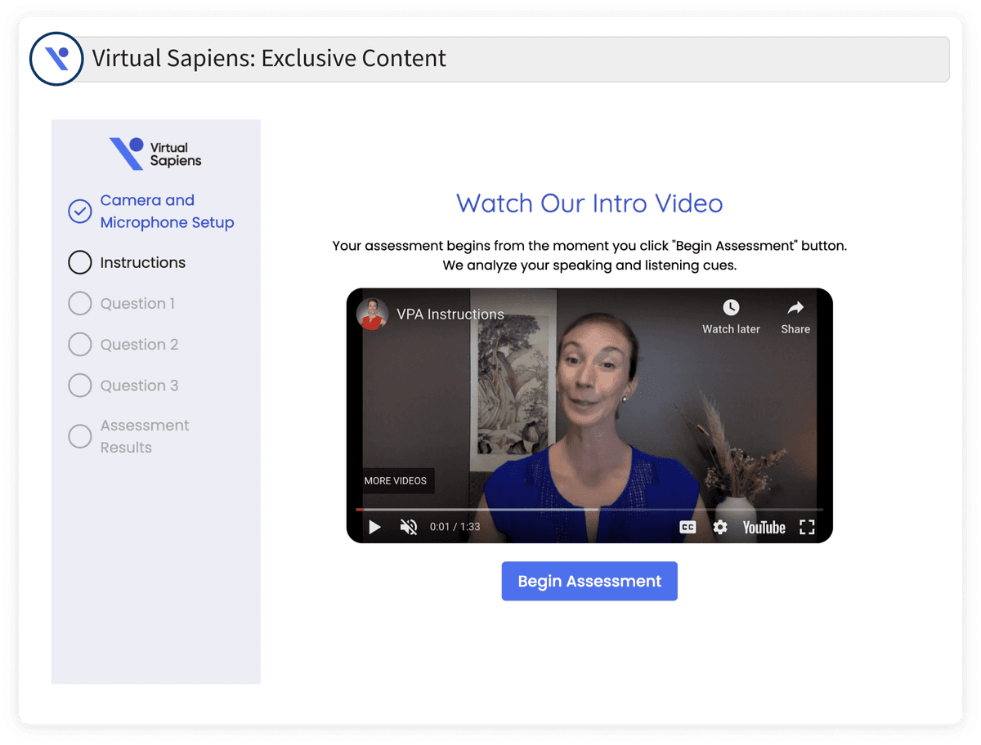Open the YouTube player settings gear

point(719,527)
